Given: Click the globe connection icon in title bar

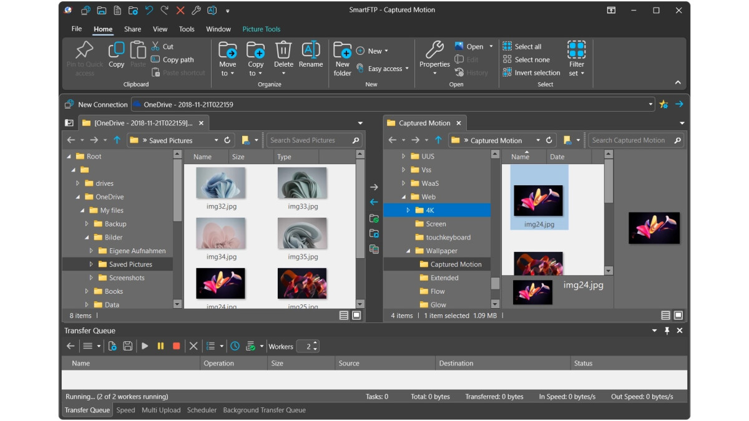Looking at the screenshot, I should (86, 10).
